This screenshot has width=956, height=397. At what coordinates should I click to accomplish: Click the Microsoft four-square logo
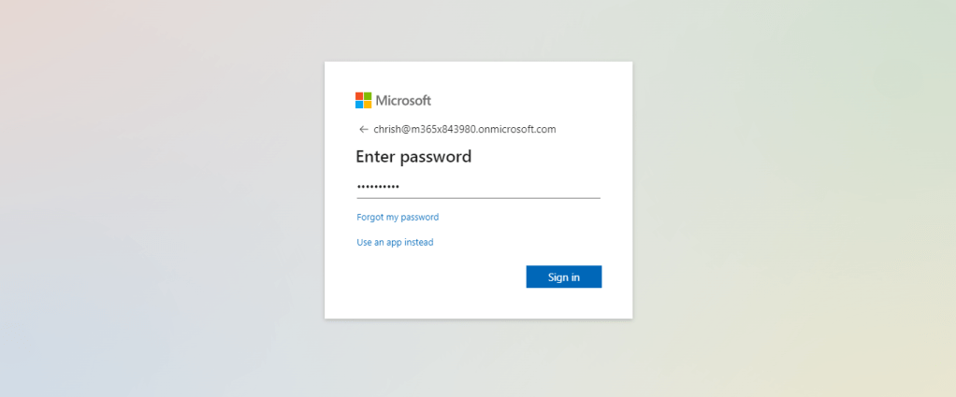(364, 100)
